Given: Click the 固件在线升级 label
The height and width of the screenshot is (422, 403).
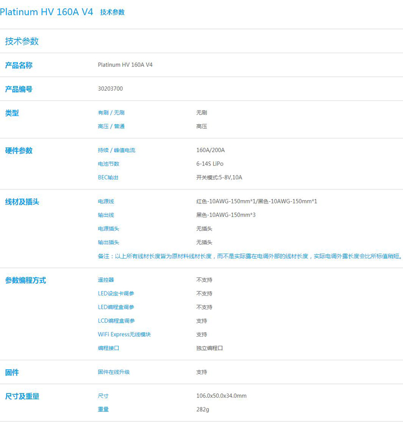Looking at the screenshot, I should pos(114,372).
